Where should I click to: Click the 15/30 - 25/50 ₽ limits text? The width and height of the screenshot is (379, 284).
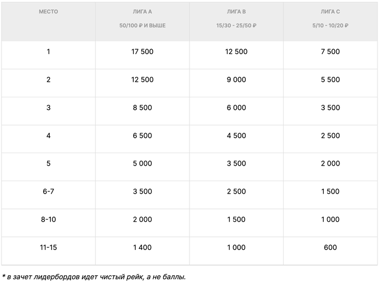(237, 25)
